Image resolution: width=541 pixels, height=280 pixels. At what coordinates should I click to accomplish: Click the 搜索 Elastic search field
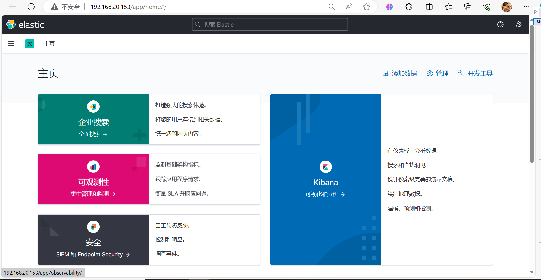[270, 25]
